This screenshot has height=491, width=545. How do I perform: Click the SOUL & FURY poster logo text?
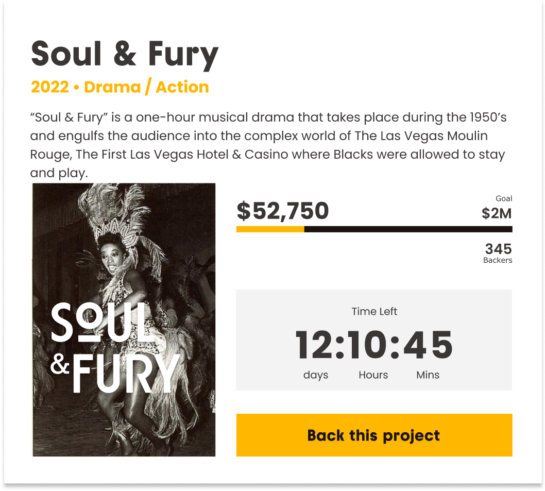(115, 347)
